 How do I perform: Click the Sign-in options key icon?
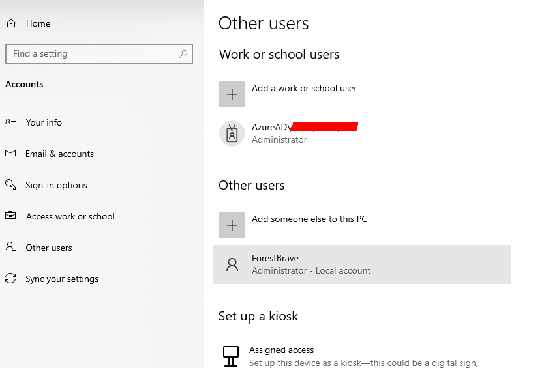10,184
